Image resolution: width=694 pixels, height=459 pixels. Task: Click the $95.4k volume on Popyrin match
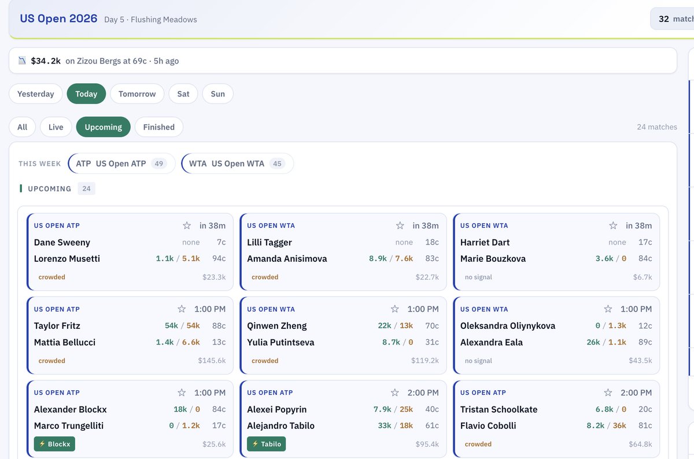[x=427, y=444]
